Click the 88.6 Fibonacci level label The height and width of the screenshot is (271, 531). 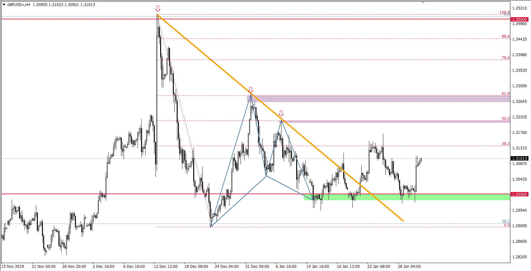pyautogui.click(x=505, y=36)
